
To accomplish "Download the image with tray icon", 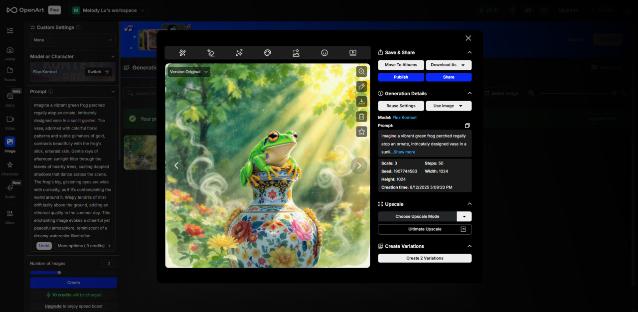I will click(x=362, y=102).
